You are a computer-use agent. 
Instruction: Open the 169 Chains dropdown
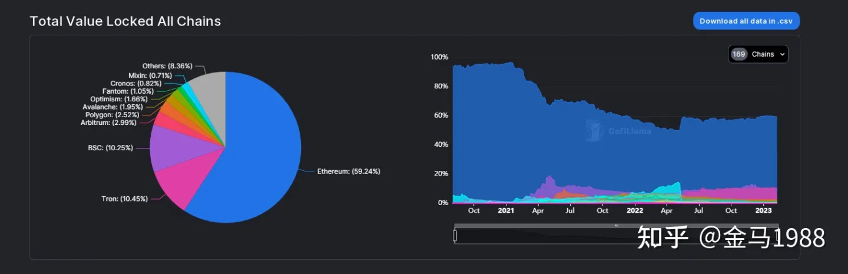coord(758,54)
